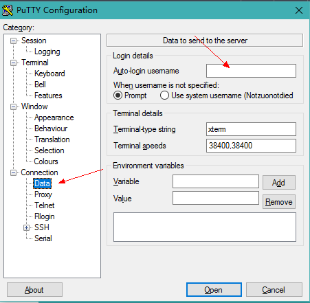
Task: Collapse the Window tree node
Action: 13,106
